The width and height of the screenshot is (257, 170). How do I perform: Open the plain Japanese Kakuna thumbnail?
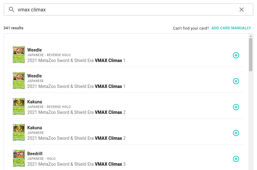[x=19, y=133]
